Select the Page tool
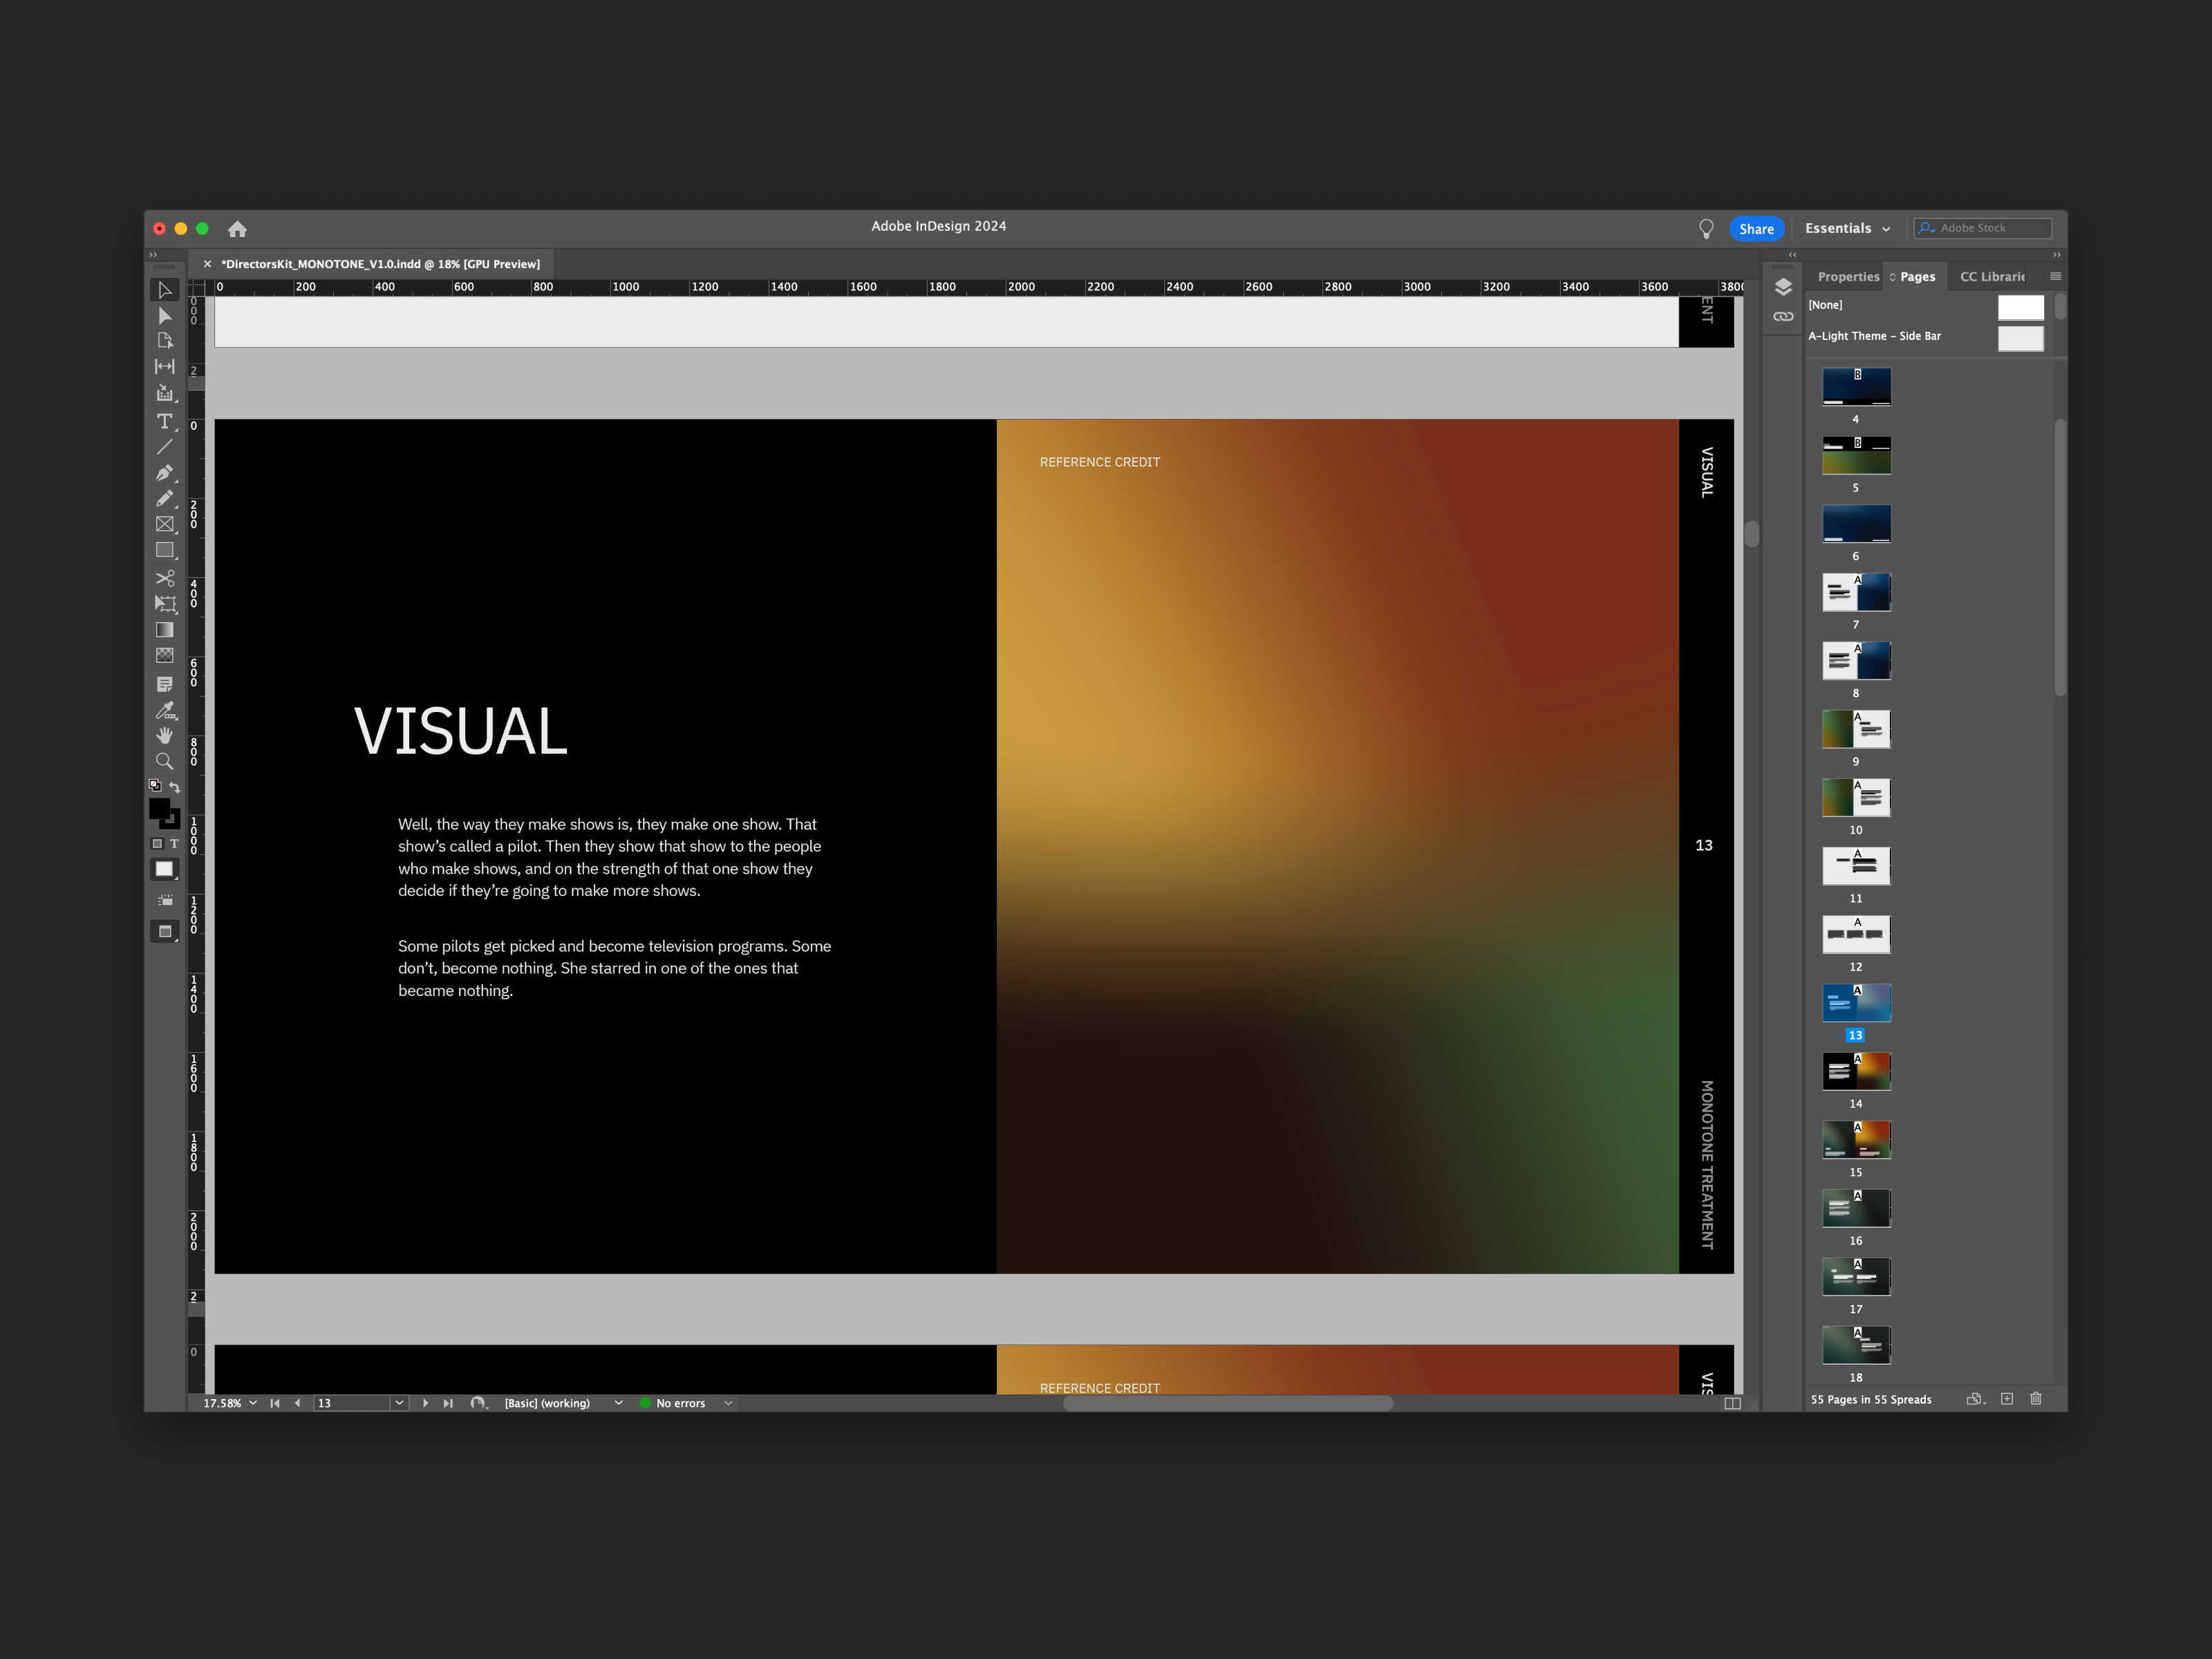This screenshot has width=2212, height=1659. coord(165,341)
